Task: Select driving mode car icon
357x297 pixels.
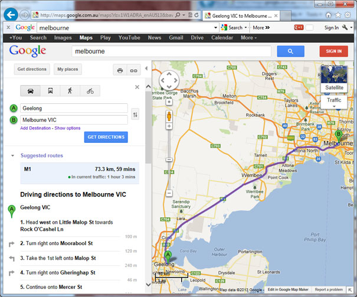Action: [31, 91]
